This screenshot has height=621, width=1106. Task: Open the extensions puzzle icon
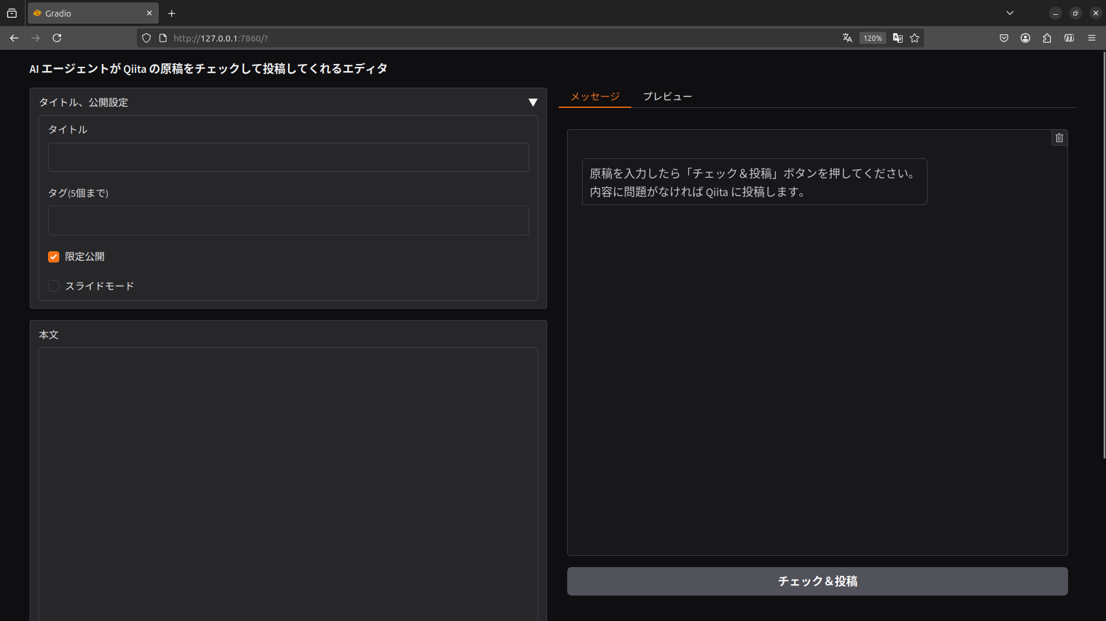[1047, 38]
